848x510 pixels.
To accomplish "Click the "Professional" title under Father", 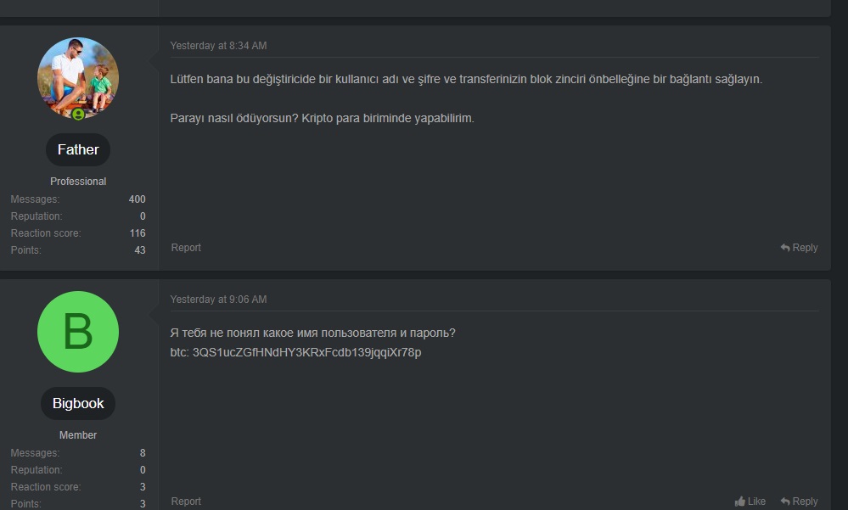I will click(x=78, y=182).
